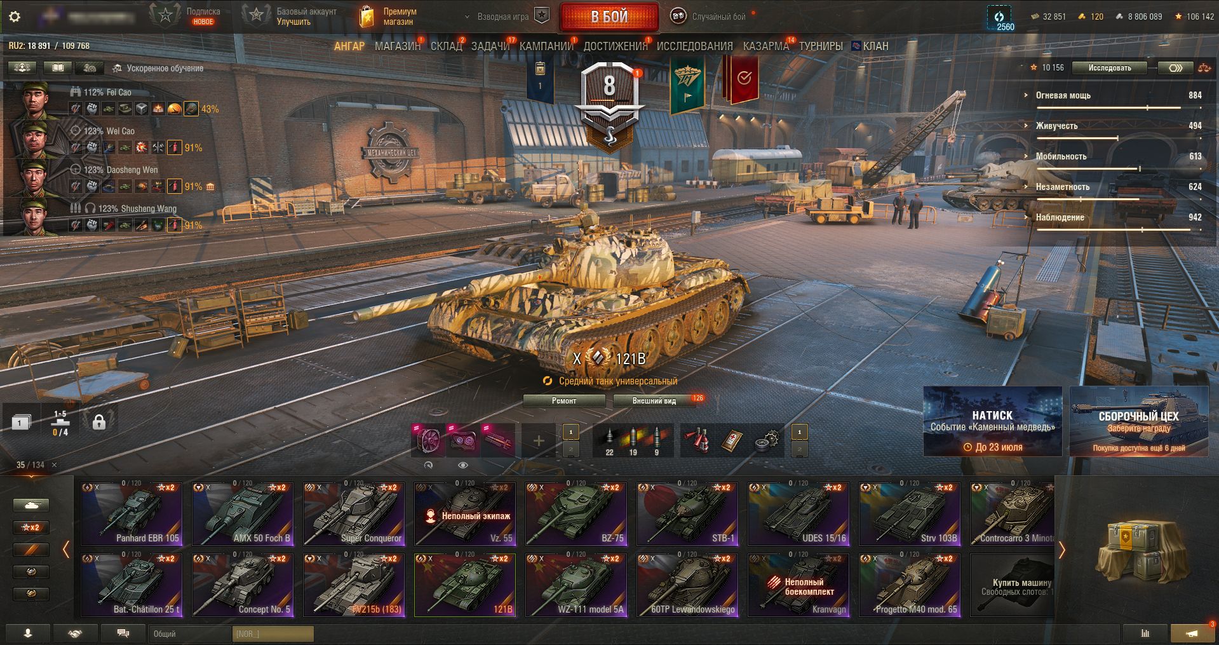Select the BZ-75 tank in the carousel
This screenshot has height=645, width=1219.
[576, 513]
